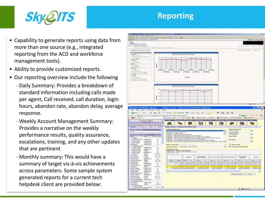Screen dimensions: 265x199
Task: Click Refresh icon in Agent Desktop browser toolbar
Action: 155,113
